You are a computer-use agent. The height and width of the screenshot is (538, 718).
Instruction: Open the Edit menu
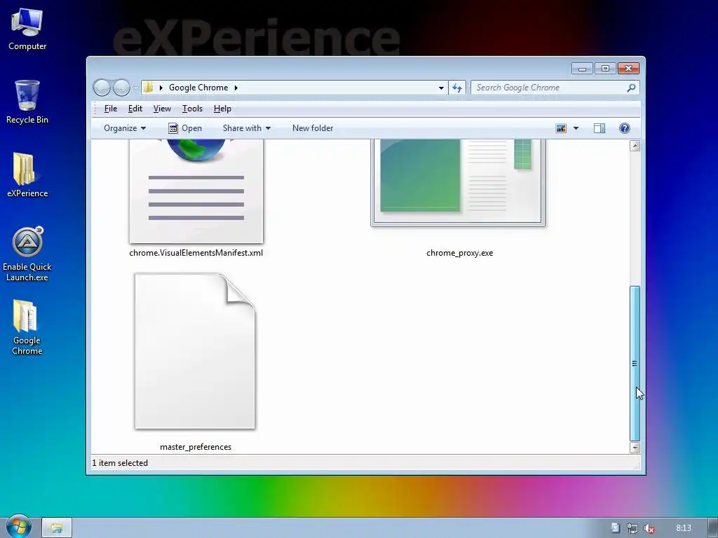(x=135, y=109)
